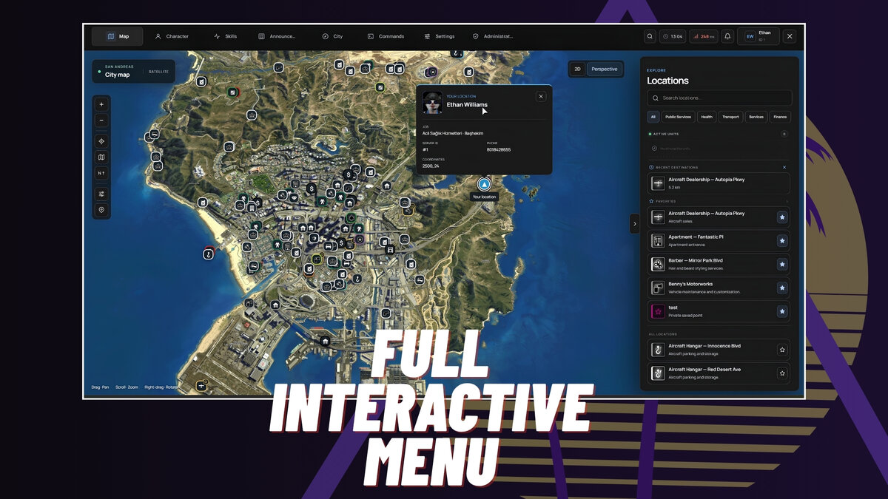Zoom out with the minus map button

coord(101,120)
